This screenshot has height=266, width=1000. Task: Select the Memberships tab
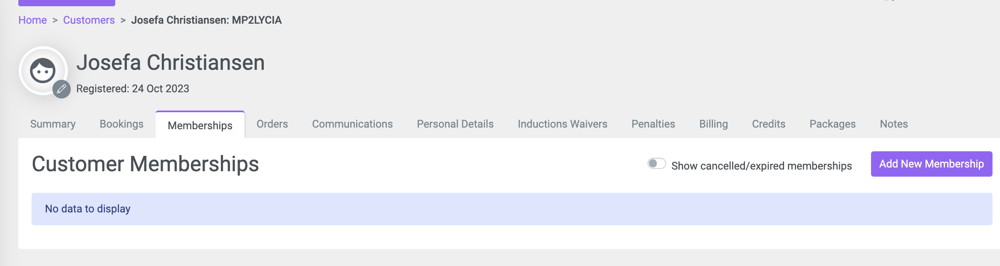click(x=200, y=125)
